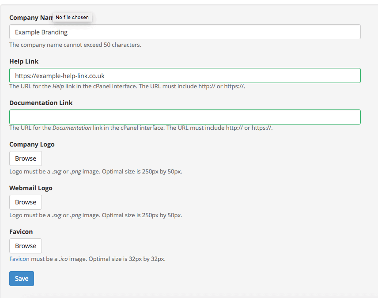
Task: Click the Company Logo size hint text
Action: pyautogui.click(x=96, y=172)
